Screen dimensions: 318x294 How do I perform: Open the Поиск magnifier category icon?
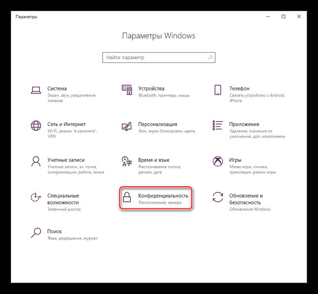point(36,233)
